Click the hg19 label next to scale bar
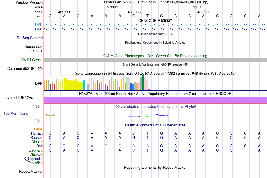 point(197,7)
